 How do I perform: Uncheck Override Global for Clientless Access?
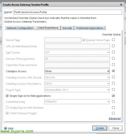(x=113, y=71)
